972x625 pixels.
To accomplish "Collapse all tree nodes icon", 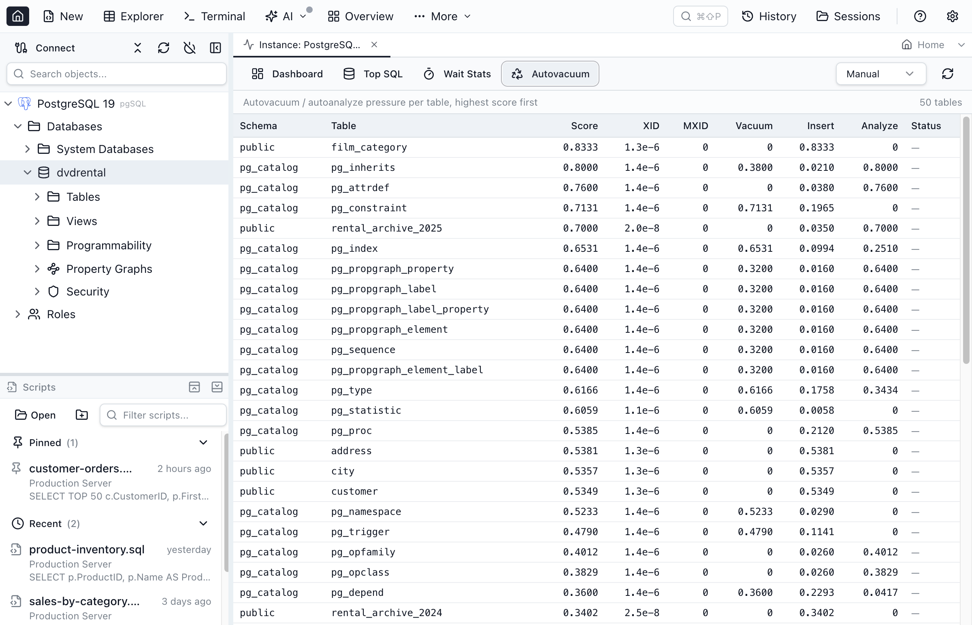I will pyautogui.click(x=138, y=48).
